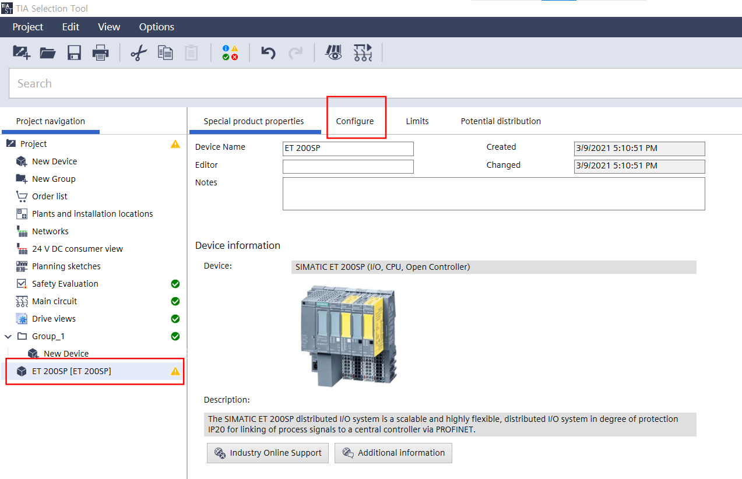Click the Device Name input field
Viewport: 742px width, 479px height.
click(x=348, y=149)
